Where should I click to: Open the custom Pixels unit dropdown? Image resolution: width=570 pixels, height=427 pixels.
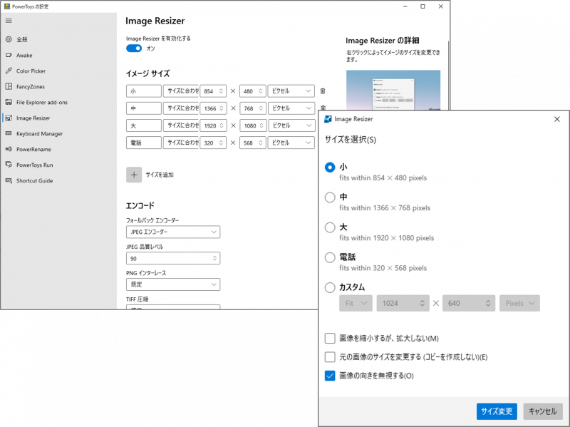tap(519, 303)
